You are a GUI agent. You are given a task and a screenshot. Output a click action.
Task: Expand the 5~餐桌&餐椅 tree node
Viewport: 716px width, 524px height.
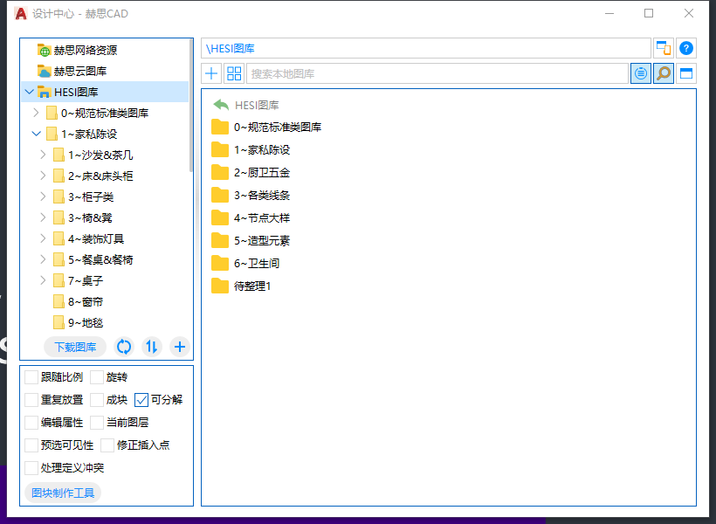[x=43, y=260]
